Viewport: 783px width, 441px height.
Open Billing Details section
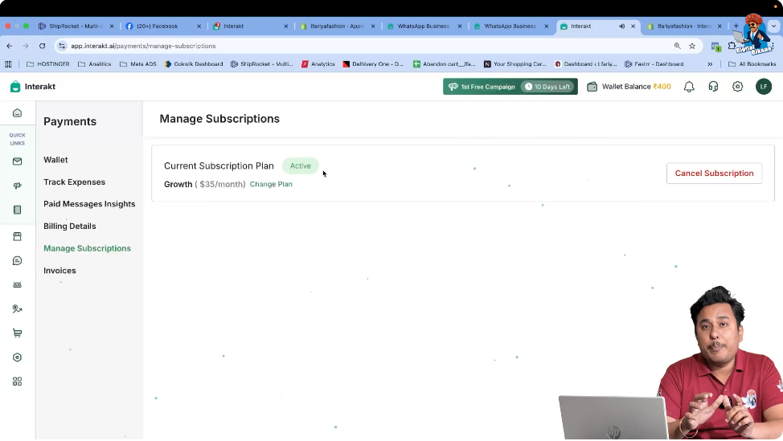pyautogui.click(x=69, y=226)
